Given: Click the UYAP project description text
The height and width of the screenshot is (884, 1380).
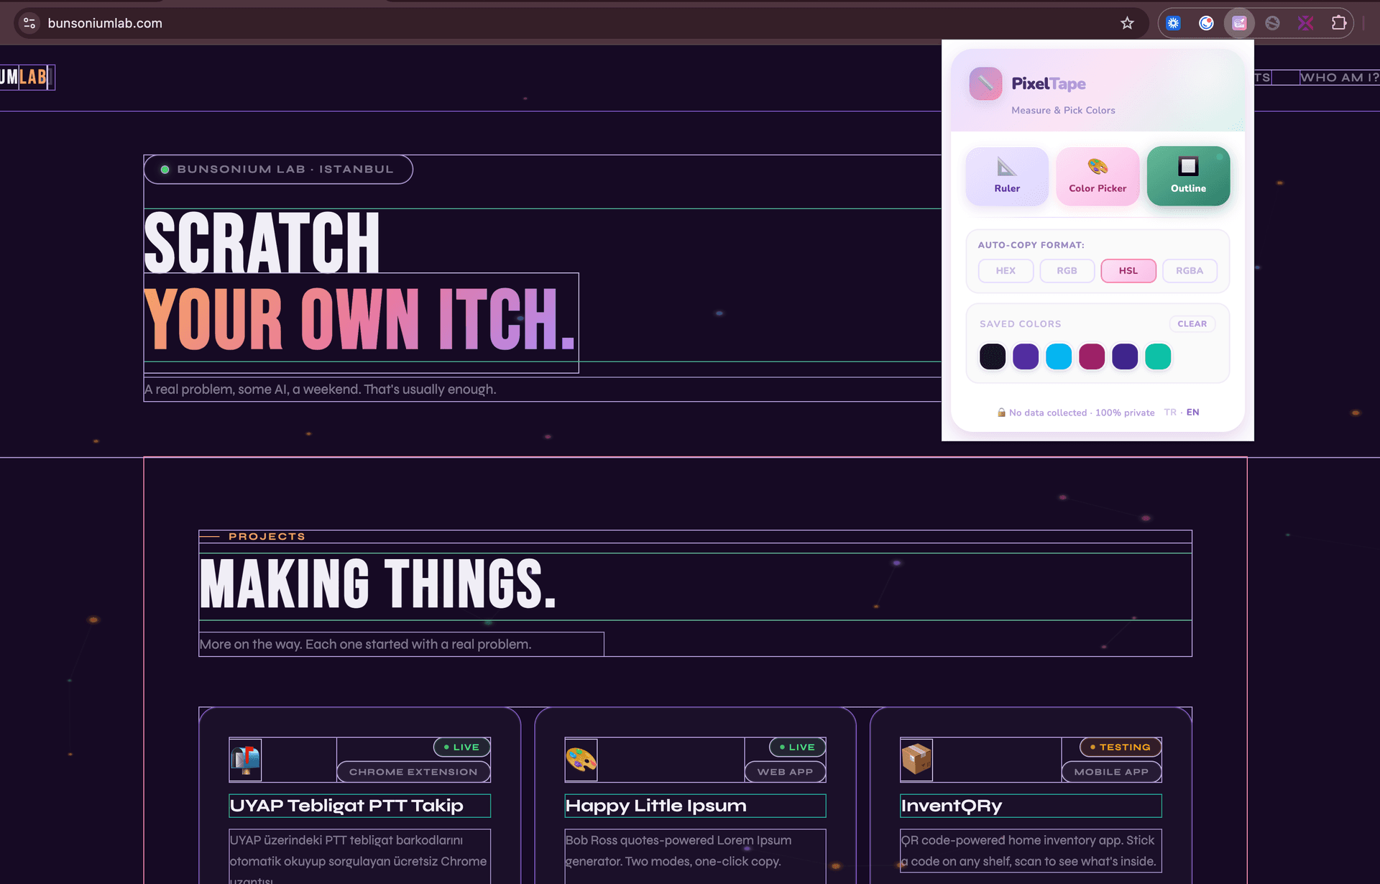Looking at the screenshot, I should point(359,857).
